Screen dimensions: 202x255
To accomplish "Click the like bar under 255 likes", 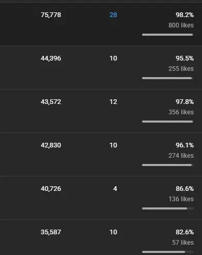I will pyautogui.click(x=167, y=78).
